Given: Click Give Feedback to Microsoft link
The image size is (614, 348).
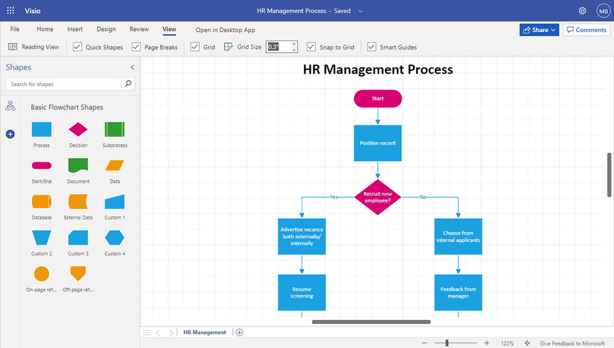Looking at the screenshot, I should [572, 343].
